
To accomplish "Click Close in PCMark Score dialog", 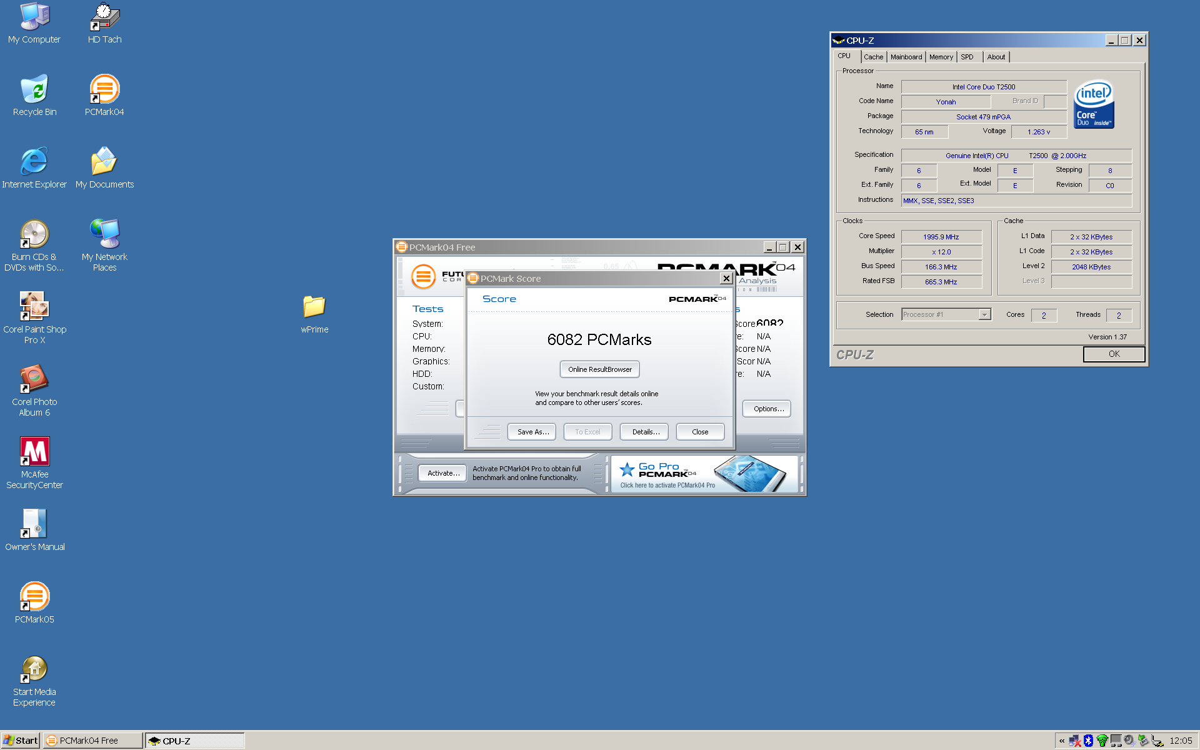I will [700, 432].
